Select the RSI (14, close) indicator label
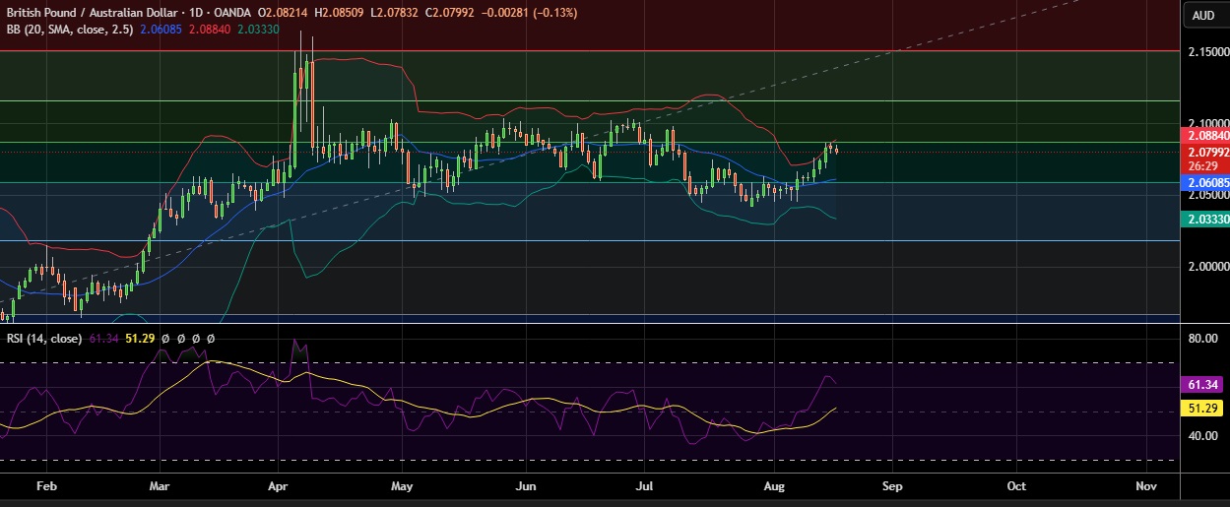Image resolution: width=1230 pixels, height=507 pixels. coord(42,339)
